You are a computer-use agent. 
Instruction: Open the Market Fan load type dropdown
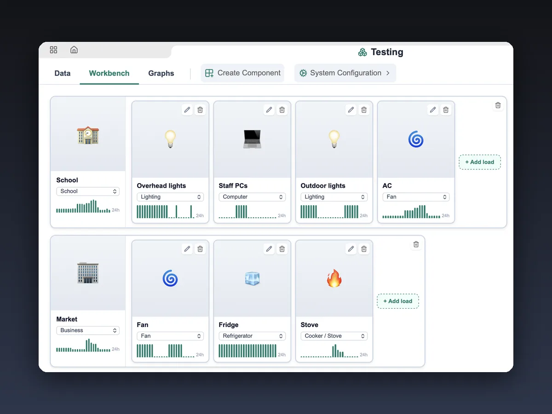click(x=170, y=336)
